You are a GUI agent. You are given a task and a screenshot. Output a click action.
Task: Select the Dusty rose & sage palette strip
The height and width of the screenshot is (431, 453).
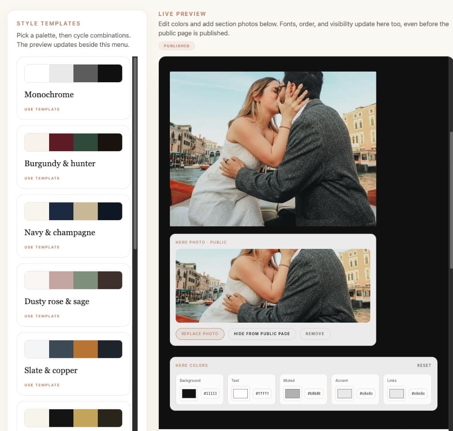point(73,280)
